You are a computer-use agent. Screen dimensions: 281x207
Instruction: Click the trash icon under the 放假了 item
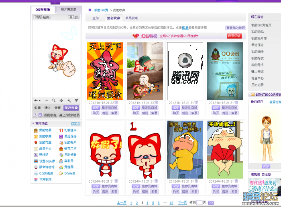pos(116,181)
